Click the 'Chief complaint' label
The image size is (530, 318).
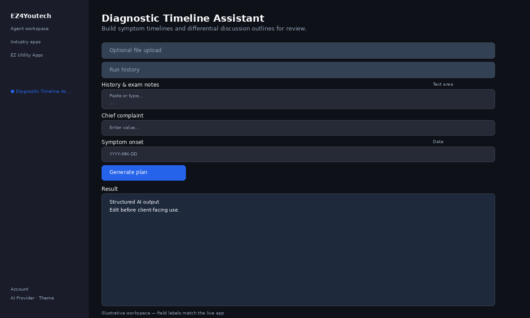[122, 116]
